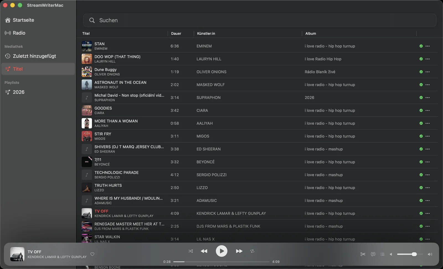The height and width of the screenshot is (269, 443).
Task: Favorite TV OFF with the heart icon
Action: (x=92, y=254)
